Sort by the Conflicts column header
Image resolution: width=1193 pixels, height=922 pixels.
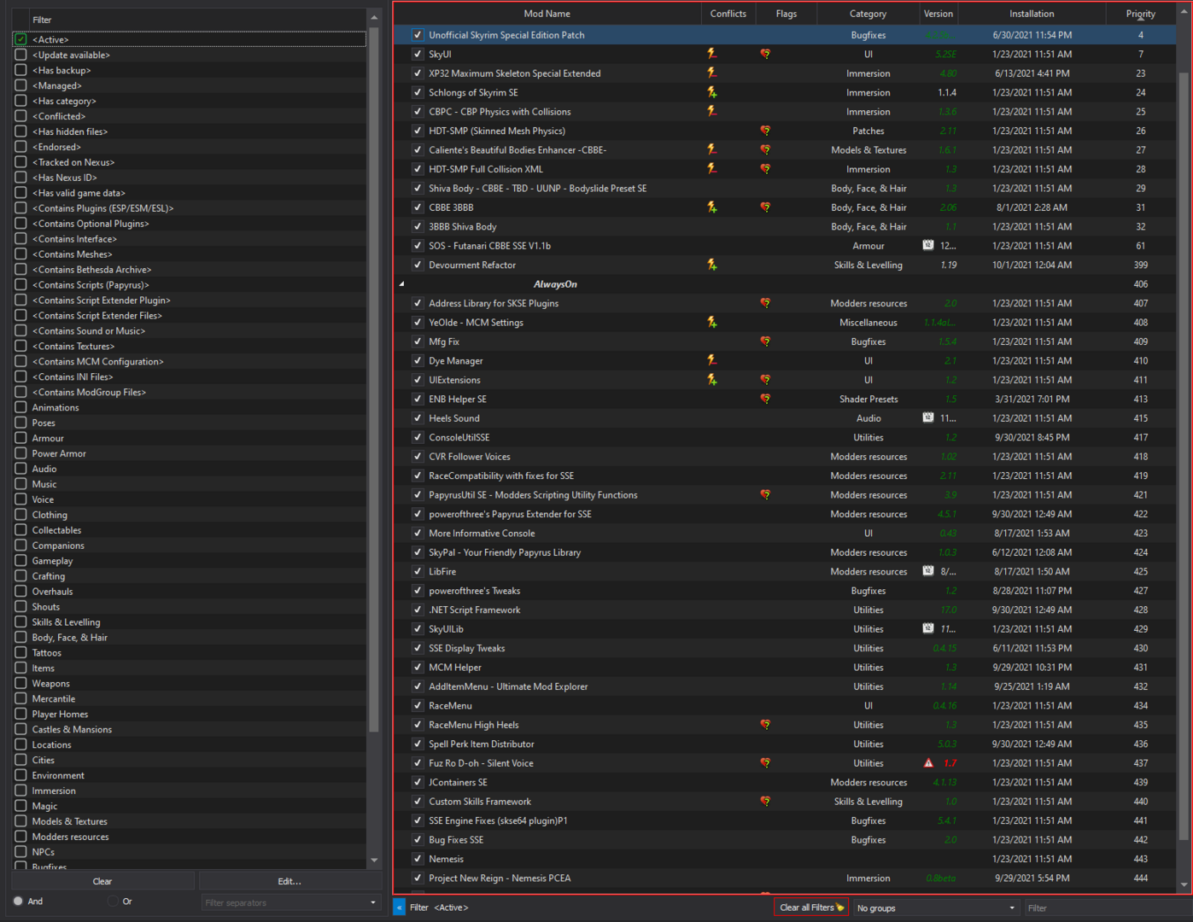pos(728,14)
